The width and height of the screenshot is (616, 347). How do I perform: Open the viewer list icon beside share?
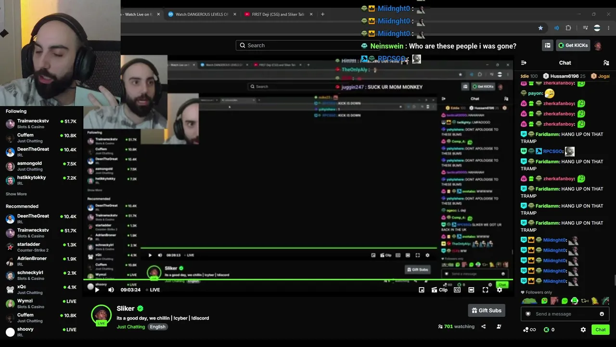(x=499, y=326)
